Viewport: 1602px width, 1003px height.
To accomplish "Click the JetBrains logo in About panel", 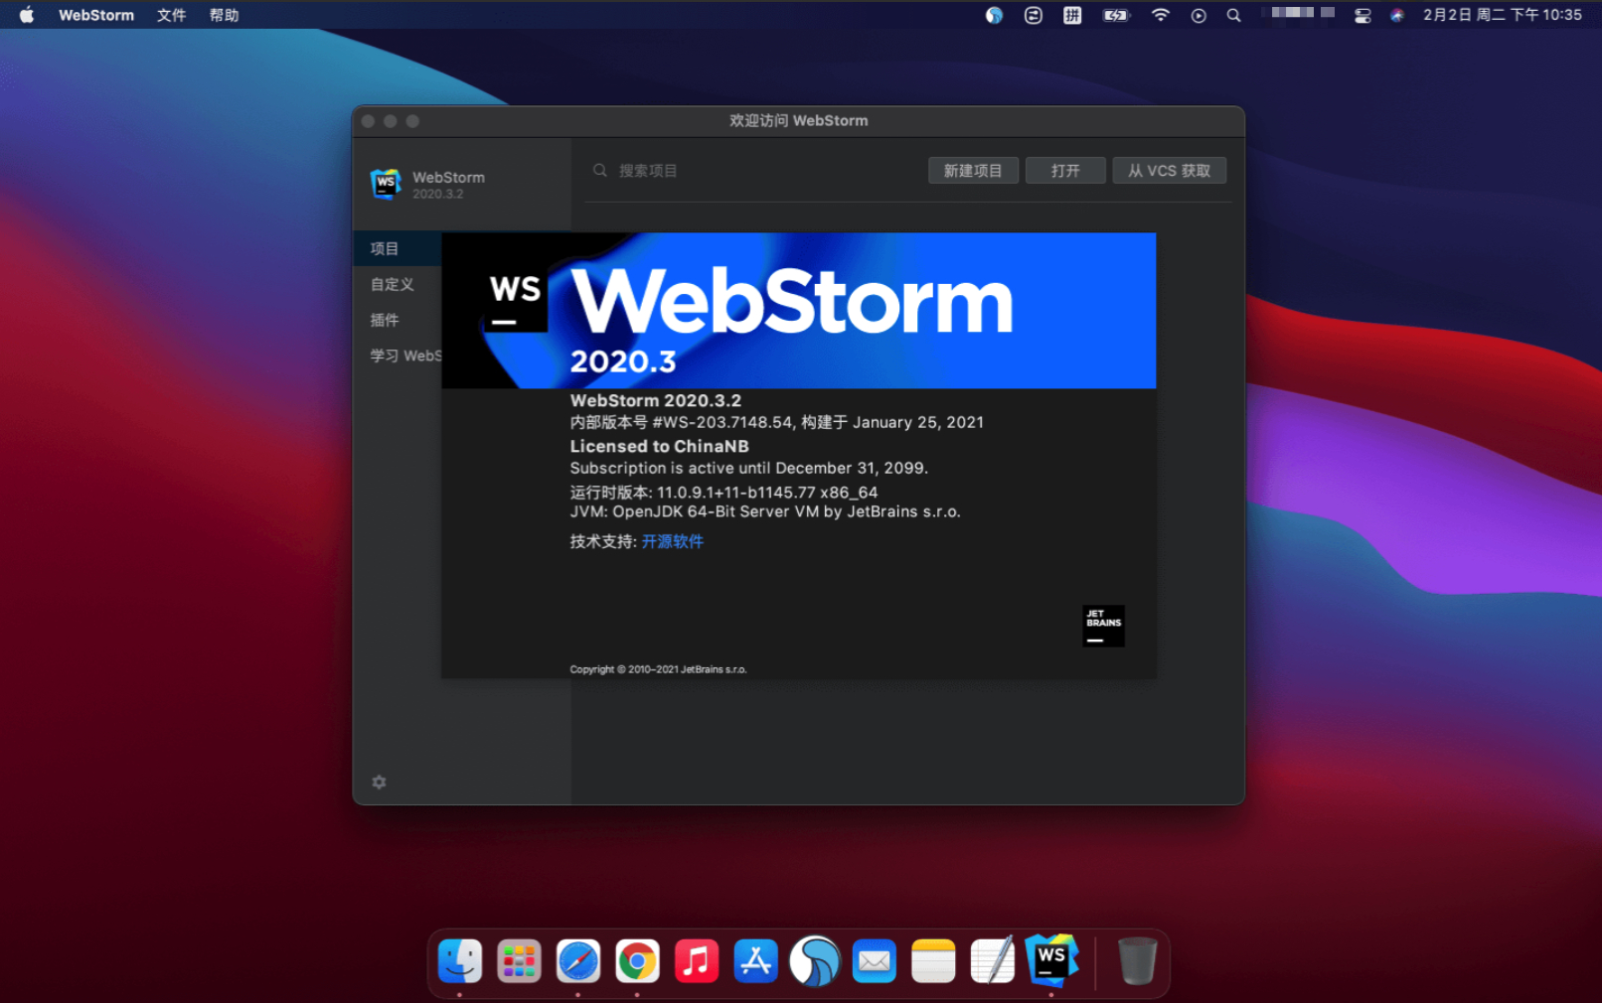I will [1103, 626].
